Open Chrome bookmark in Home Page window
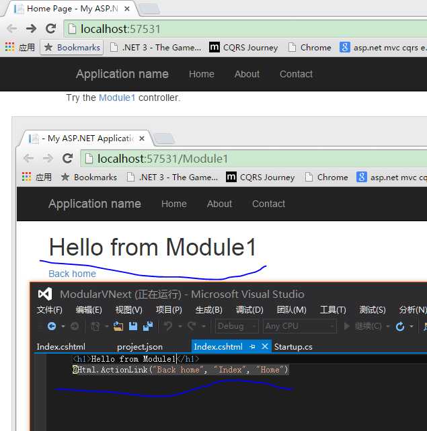This screenshot has width=427, height=431. [x=309, y=48]
